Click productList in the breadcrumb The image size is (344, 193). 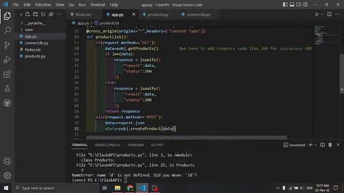click(x=109, y=23)
